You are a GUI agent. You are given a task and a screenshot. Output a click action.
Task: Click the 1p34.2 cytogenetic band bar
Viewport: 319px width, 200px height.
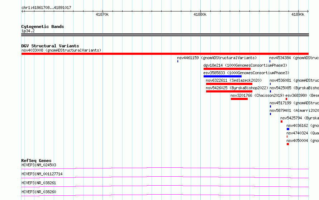point(165,35)
